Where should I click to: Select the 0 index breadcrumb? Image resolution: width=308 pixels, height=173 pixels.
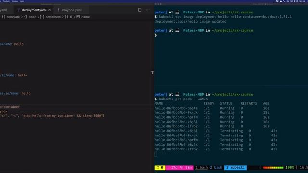(x=71, y=17)
